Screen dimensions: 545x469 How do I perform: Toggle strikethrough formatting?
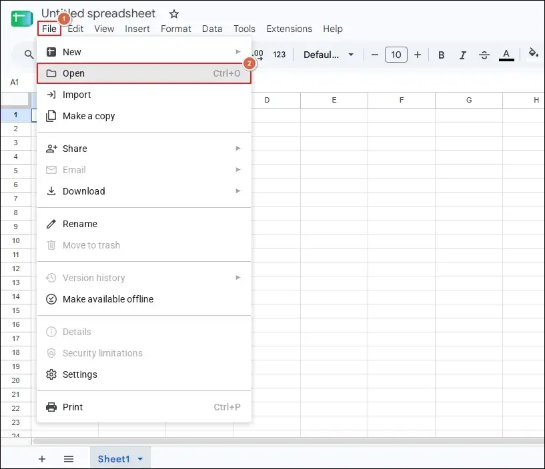(484, 55)
